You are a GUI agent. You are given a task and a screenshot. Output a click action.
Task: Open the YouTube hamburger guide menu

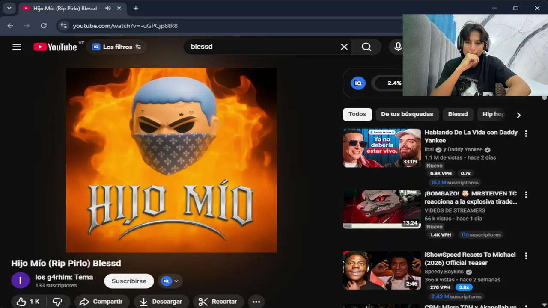[17, 47]
